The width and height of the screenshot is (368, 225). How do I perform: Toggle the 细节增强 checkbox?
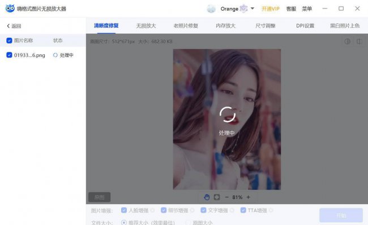point(164,210)
